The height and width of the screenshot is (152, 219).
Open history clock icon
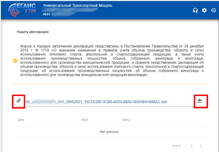pyautogui.click(x=214, y=10)
